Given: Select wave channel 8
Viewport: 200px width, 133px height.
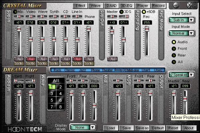Looking at the screenshot, I should point(60,107).
